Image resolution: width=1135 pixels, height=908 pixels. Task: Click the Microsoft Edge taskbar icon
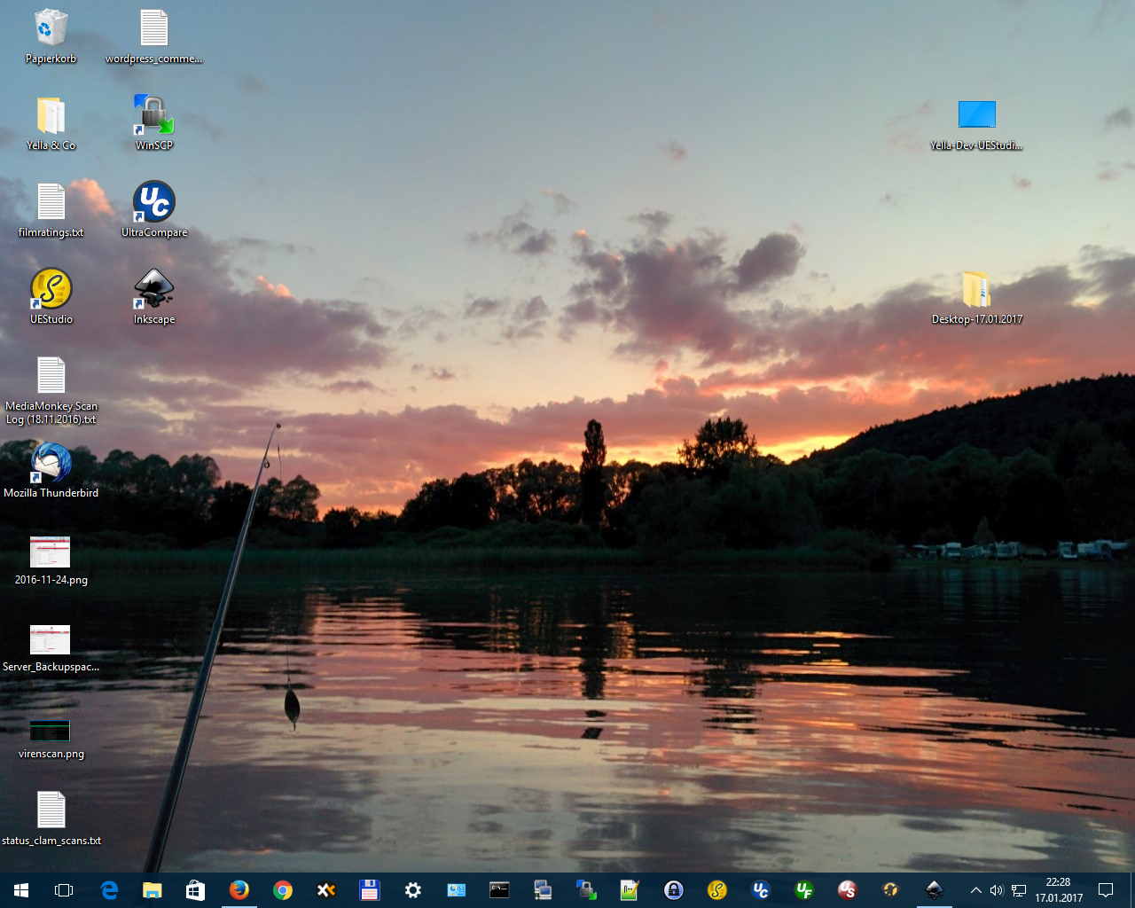click(x=109, y=890)
